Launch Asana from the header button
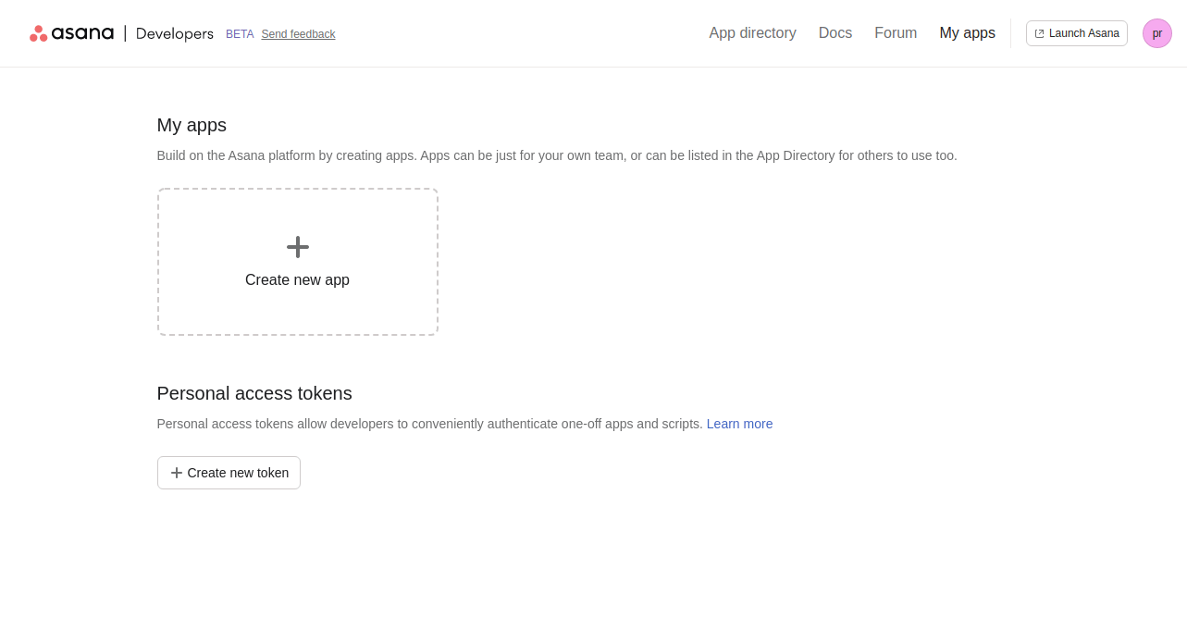Image resolution: width=1187 pixels, height=618 pixels. pos(1076,32)
